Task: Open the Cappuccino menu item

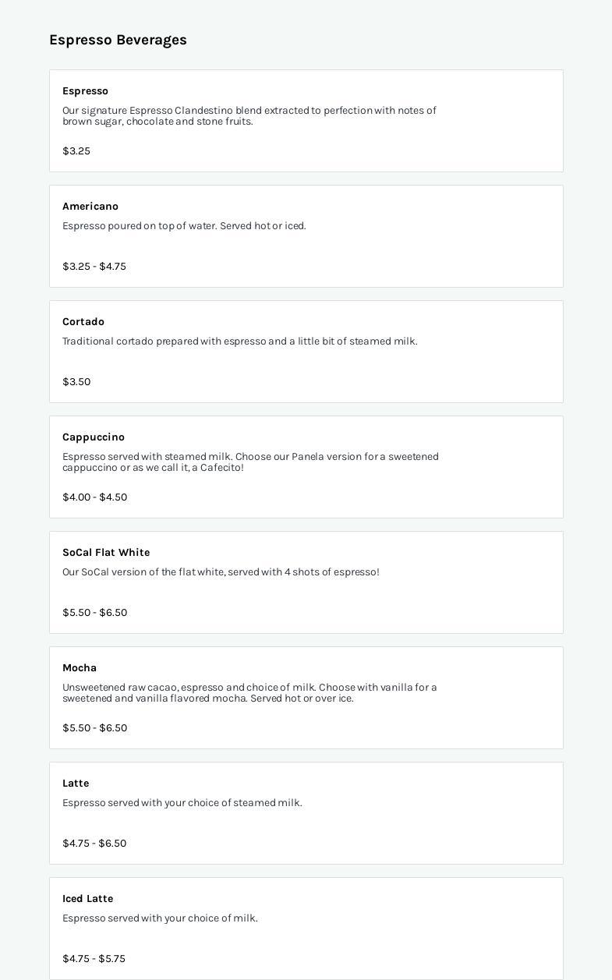Action: pyautogui.click(x=94, y=437)
